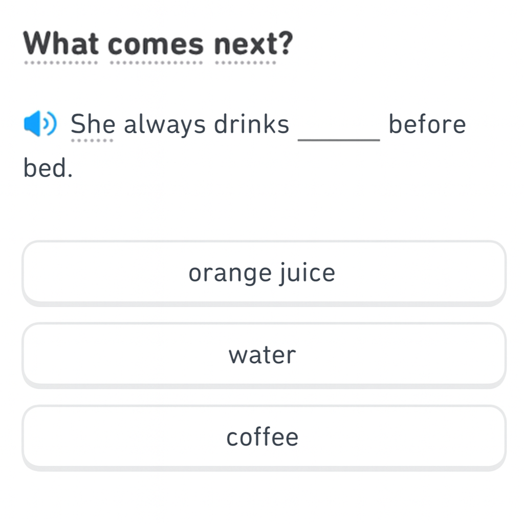Click the dotted underline beneath "comes"
524x524 pixels.
click(x=156, y=63)
